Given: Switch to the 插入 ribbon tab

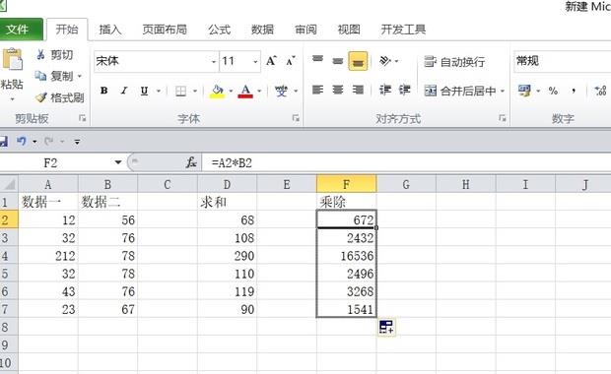Looking at the screenshot, I should point(110,30).
